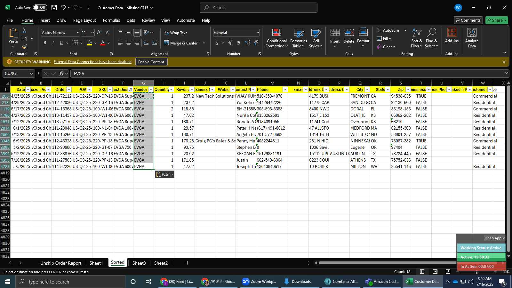The image size is (512, 288).
Task: Toggle AutoSave switch
Action: pyautogui.click(x=40, y=7)
